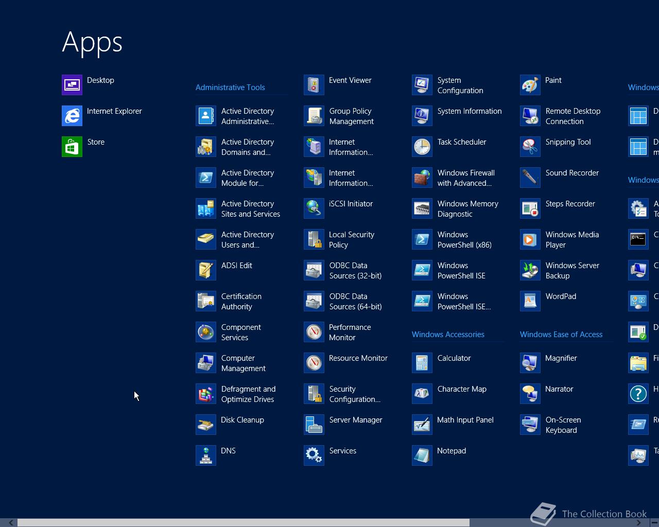
Task: Open Component Services icon
Action: click(206, 332)
